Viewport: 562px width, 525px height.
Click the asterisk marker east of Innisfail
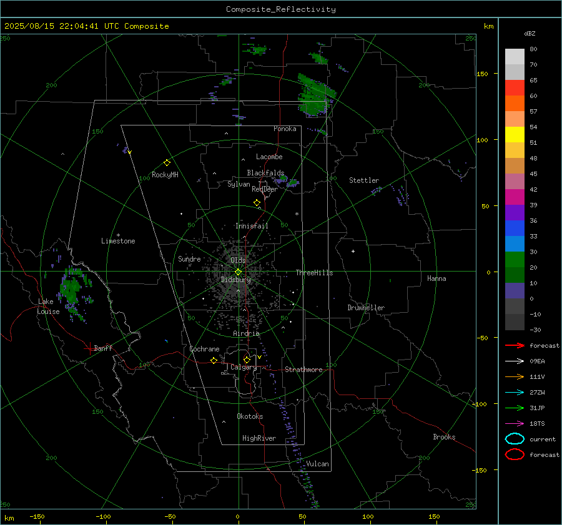point(297,214)
